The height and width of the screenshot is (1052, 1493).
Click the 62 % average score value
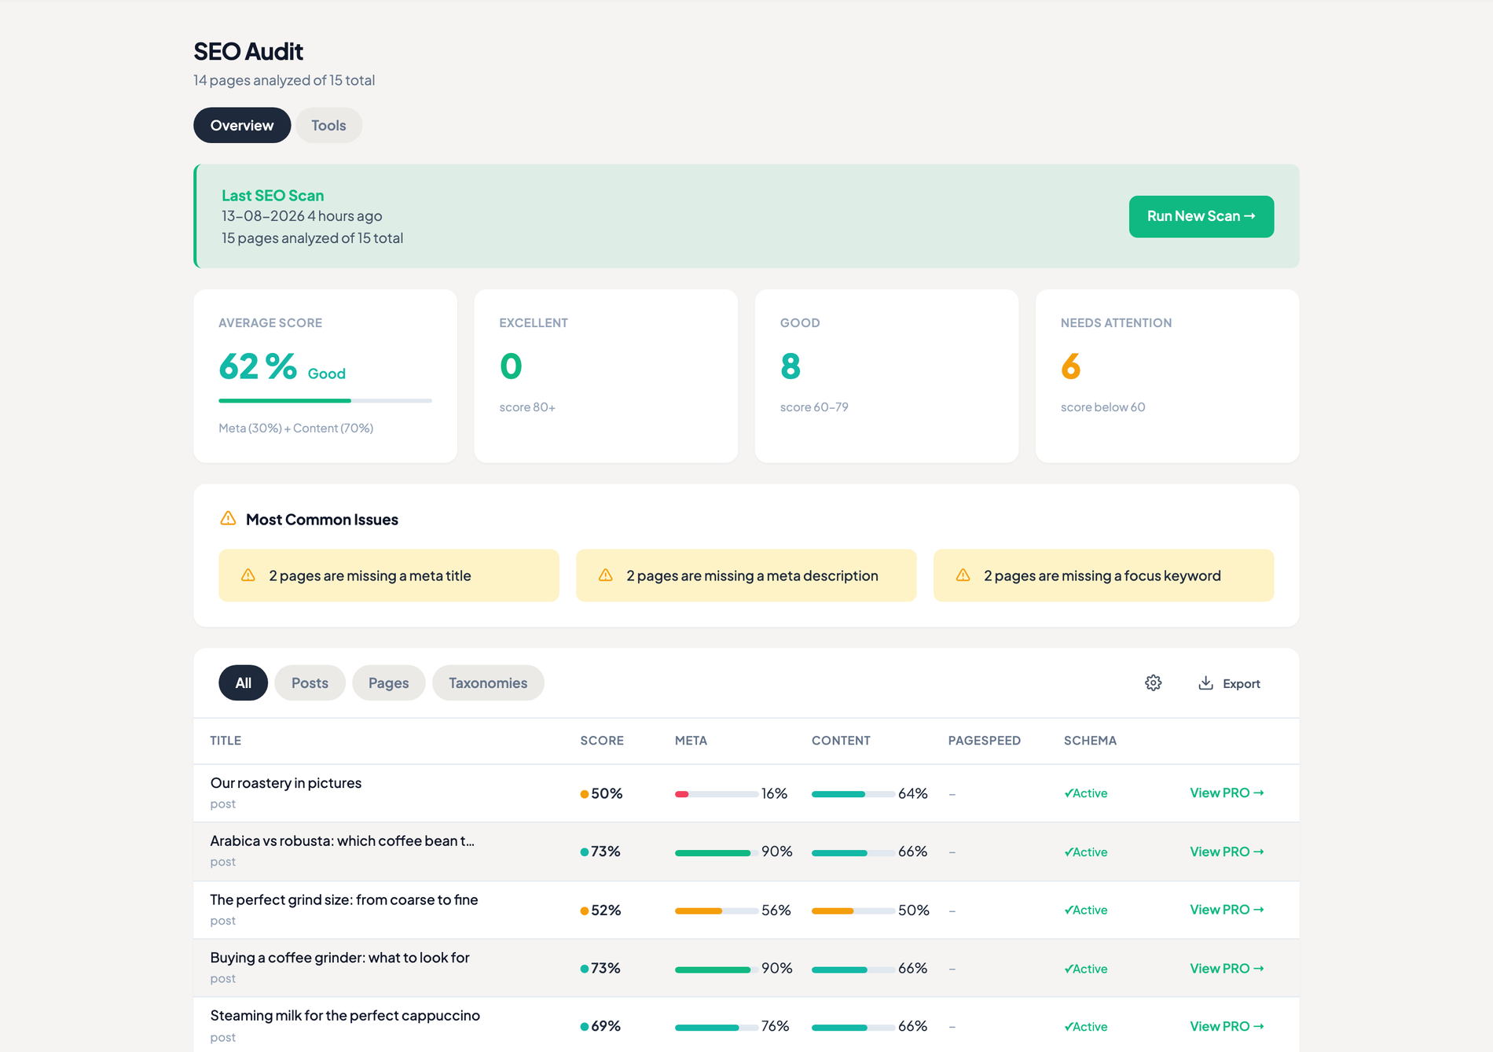click(x=258, y=366)
